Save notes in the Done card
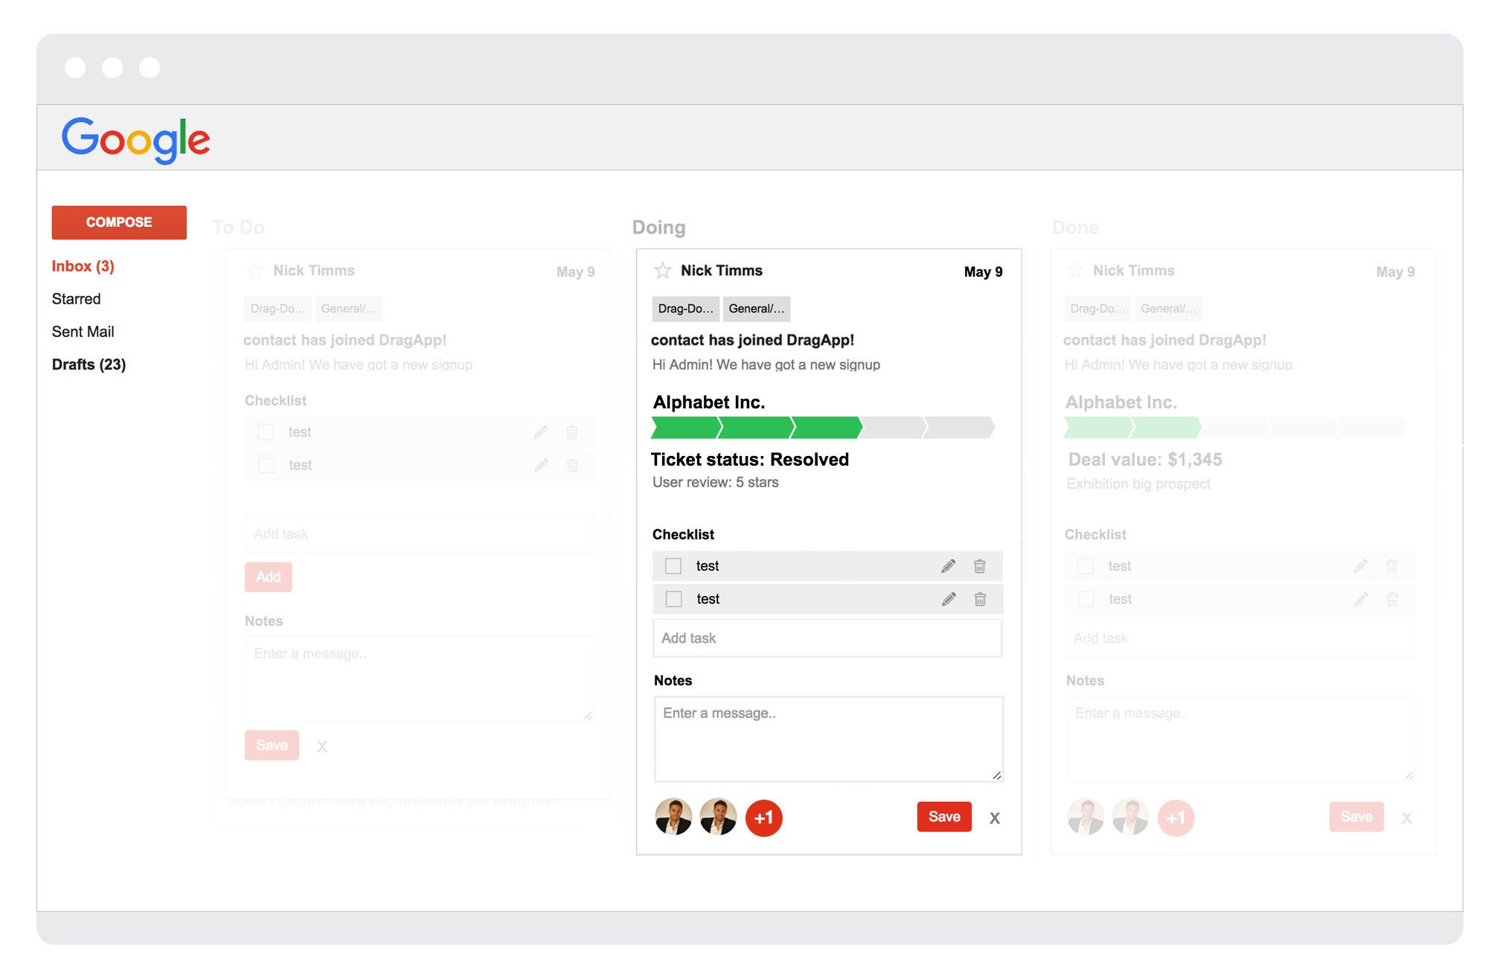 pyautogui.click(x=1356, y=817)
